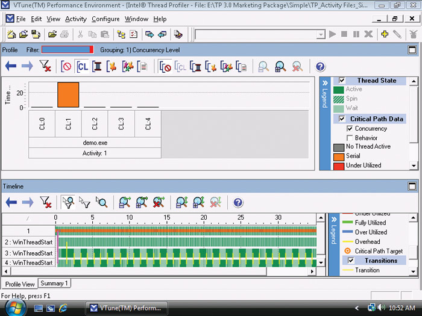Viewport: 422px width, 316px height.
Task: Open the activity combo box dropdown arrow
Action: coord(321,34)
